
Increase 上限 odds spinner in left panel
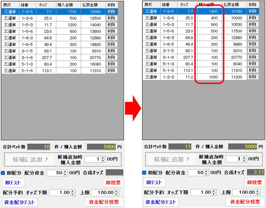click(117, 191)
